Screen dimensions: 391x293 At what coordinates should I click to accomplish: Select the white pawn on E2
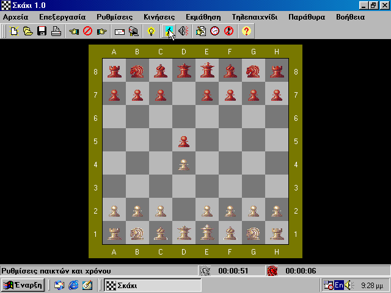(207, 211)
